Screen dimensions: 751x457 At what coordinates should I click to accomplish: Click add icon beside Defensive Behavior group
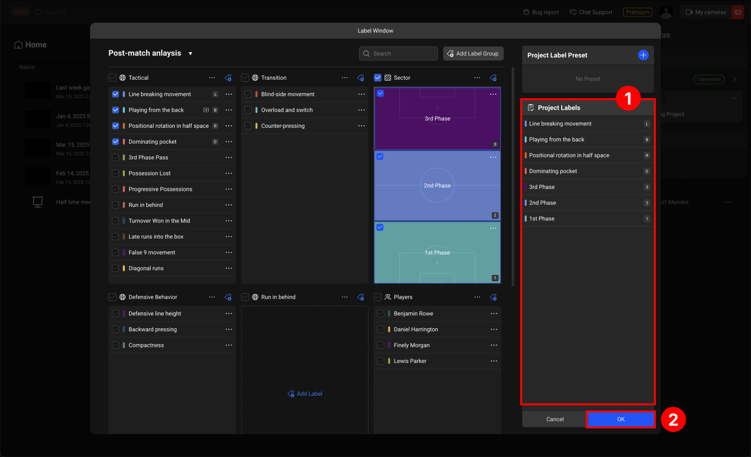(x=228, y=297)
